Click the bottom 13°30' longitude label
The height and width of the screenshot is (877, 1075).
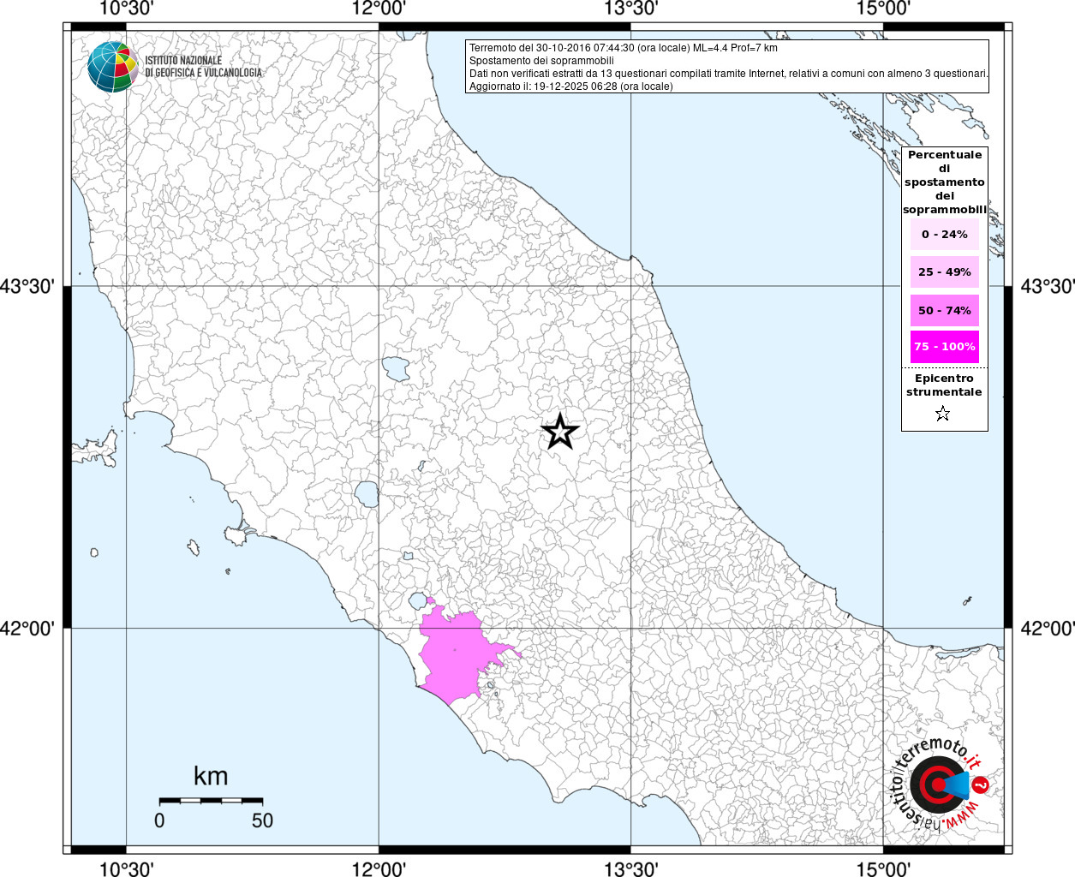[631, 868]
